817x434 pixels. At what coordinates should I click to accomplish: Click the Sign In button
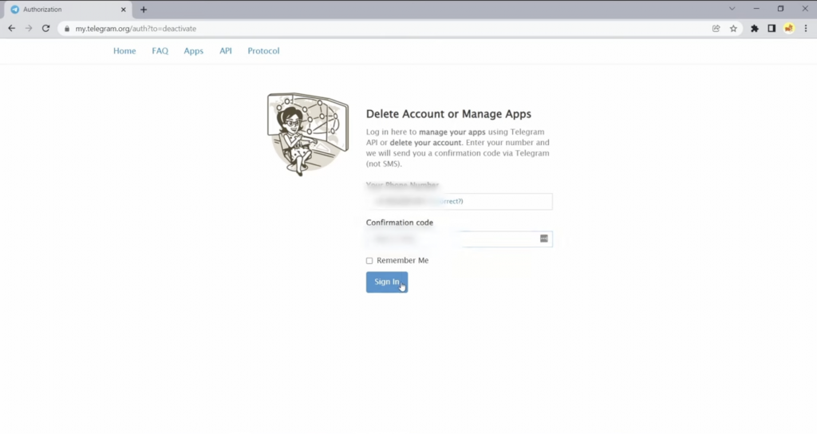[x=387, y=282]
